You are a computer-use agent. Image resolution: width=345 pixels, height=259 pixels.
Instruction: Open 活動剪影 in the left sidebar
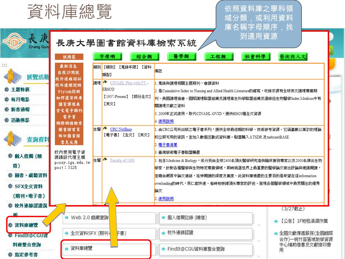click(x=20, y=120)
